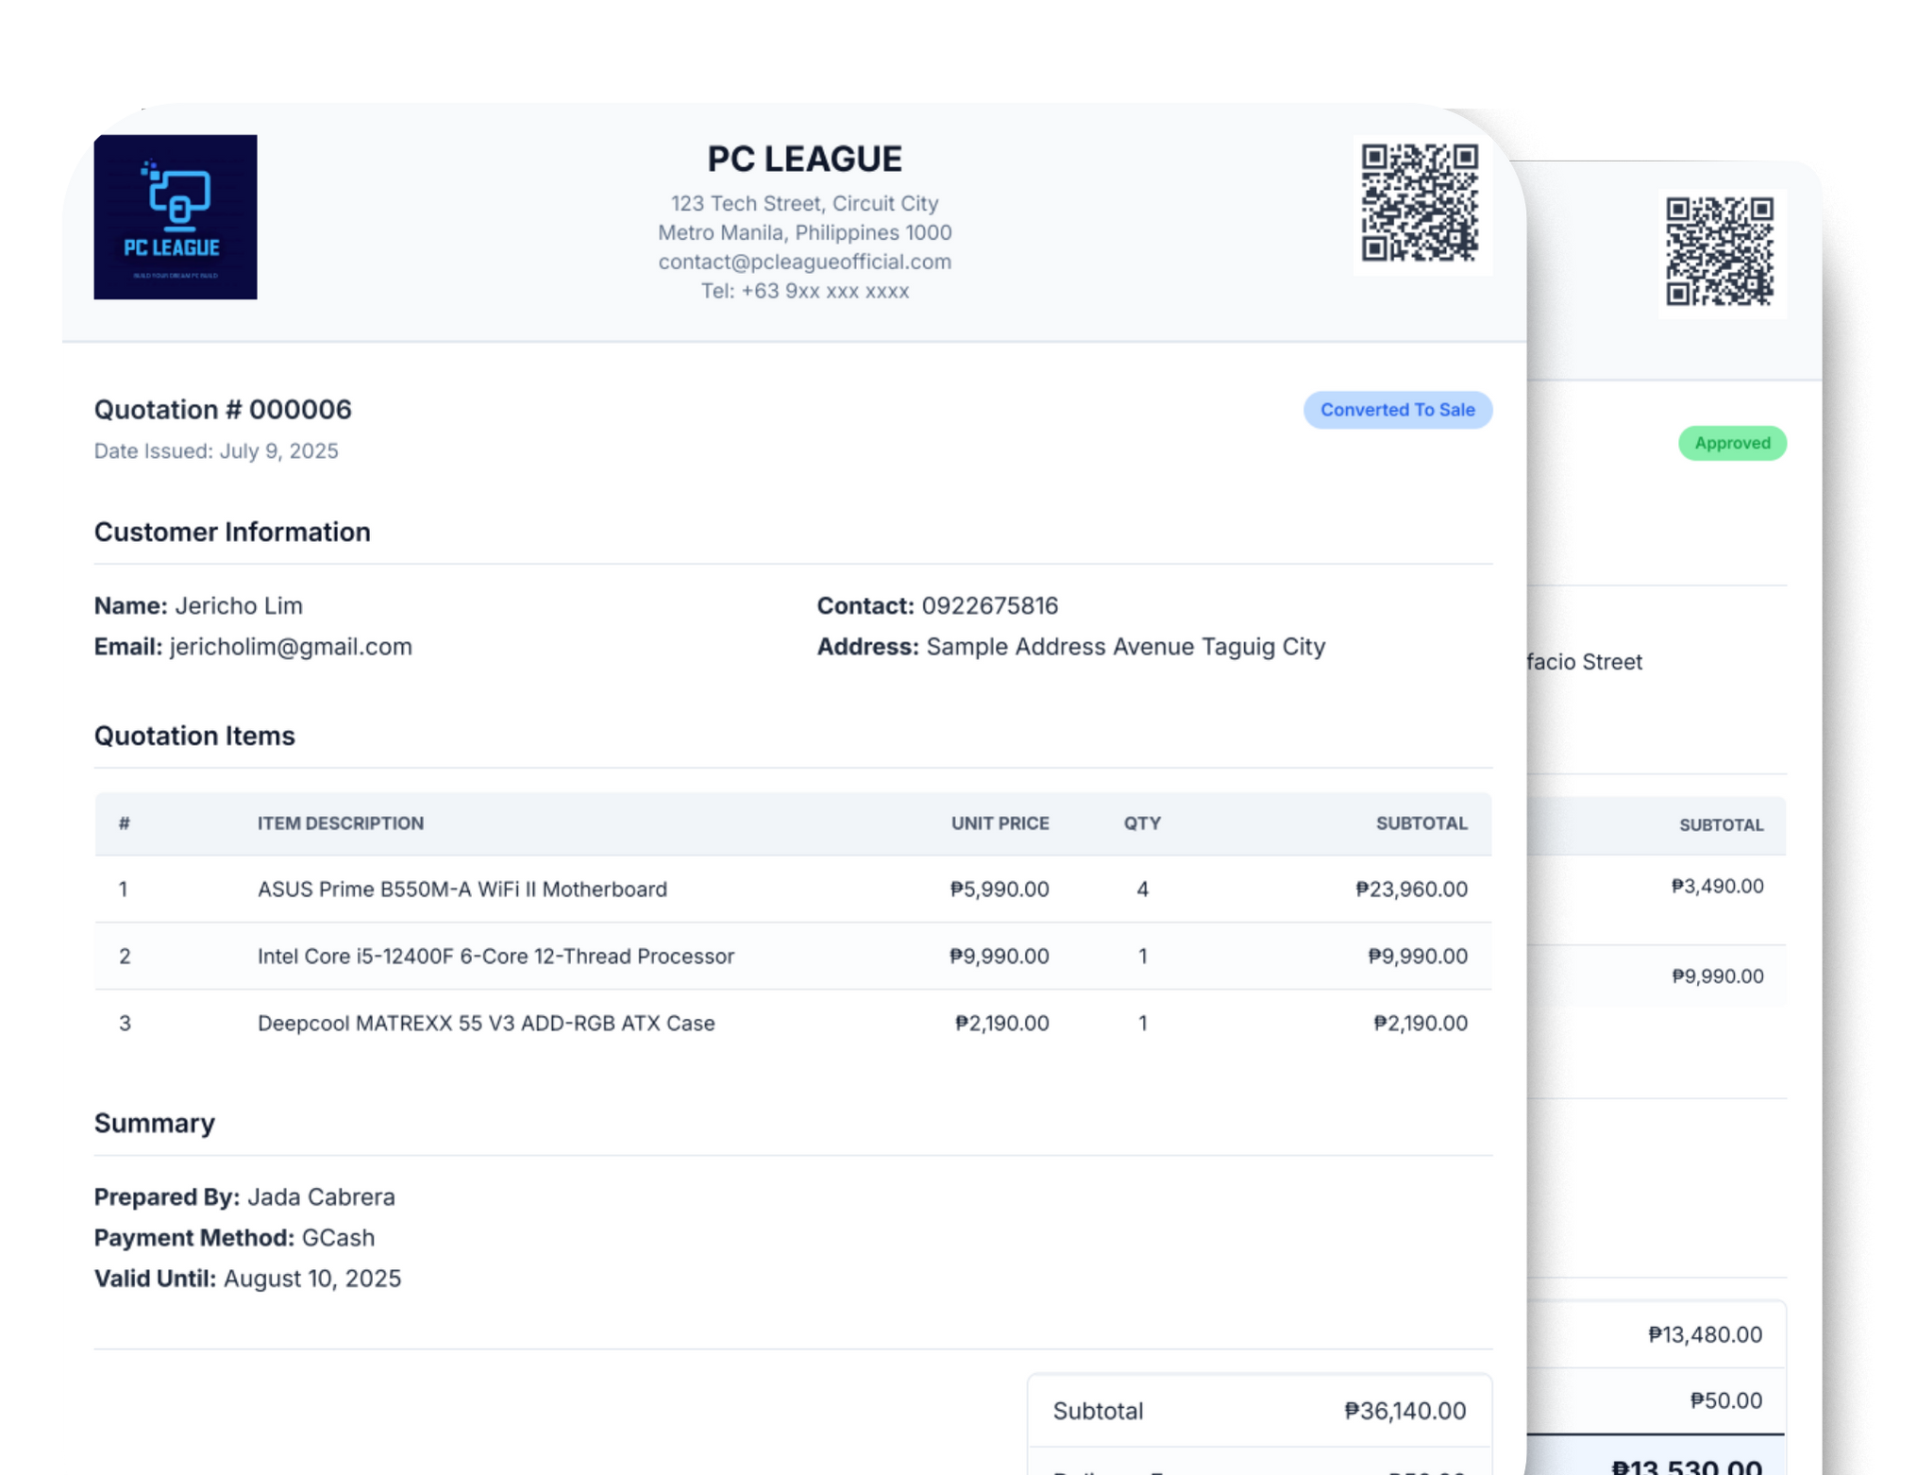1917x1475 pixels.
Task: Click the Approved badge on back document
Action: (x=1732, y=443)
